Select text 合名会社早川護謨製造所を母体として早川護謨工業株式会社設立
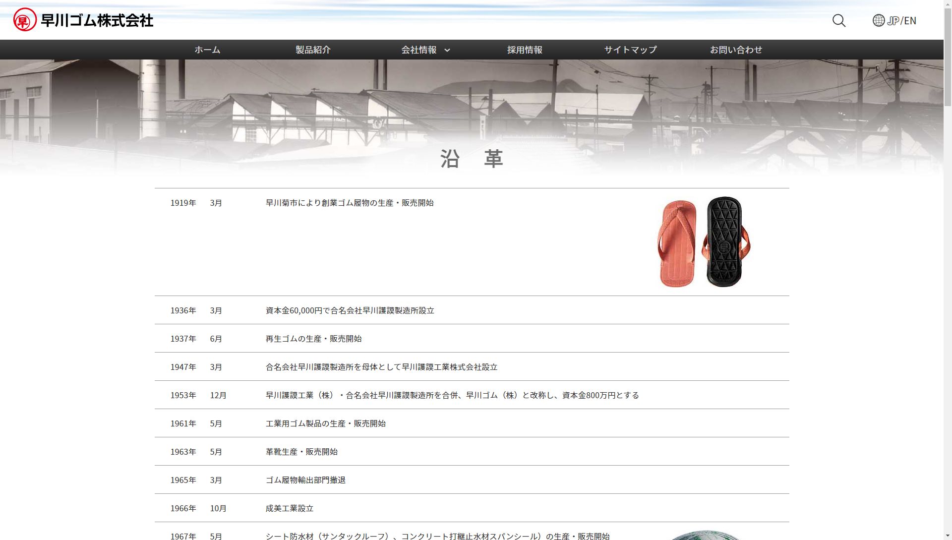Screen dimensions: 952x540 coord(382,367)
